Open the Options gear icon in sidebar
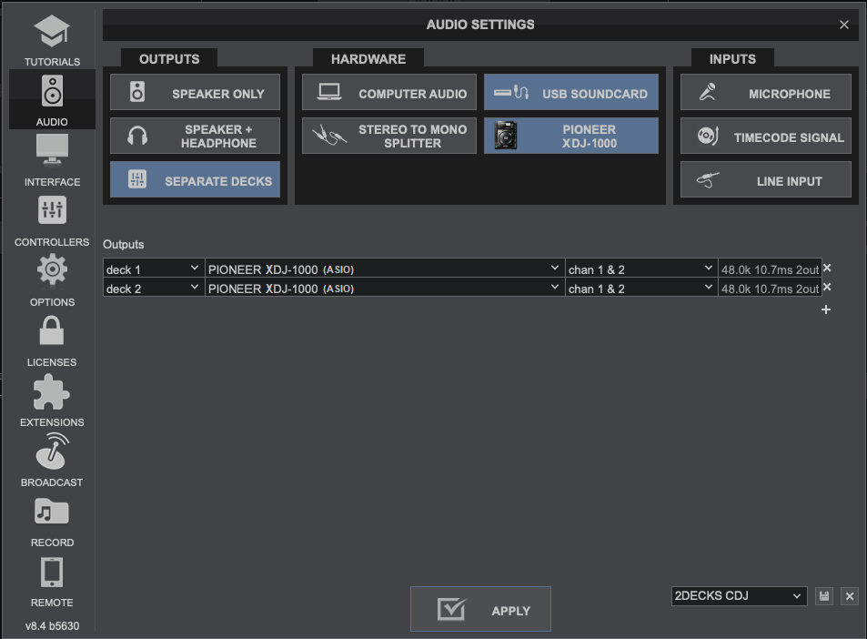867x639 pixels. 52,269
